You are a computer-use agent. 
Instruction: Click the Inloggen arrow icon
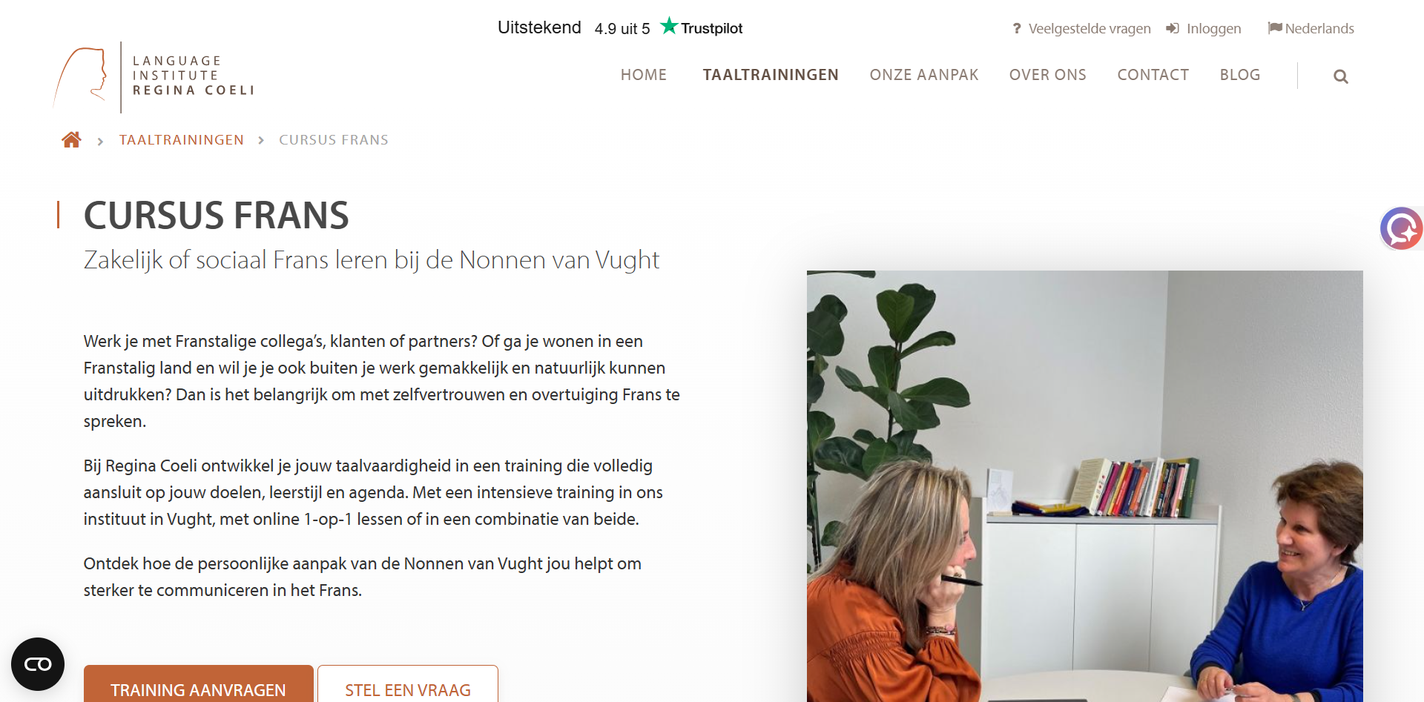[1173, 28]
